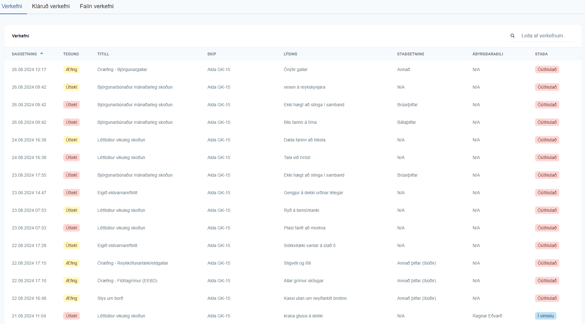The width and height of the screenshot is (585, 324).
Task: Click the Úttekt badge on Eigið eldvarnareftirlit row
Action: 71,193
